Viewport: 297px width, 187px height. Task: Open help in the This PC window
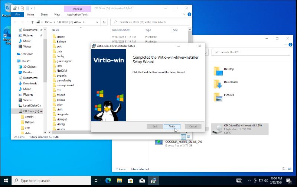290,45
